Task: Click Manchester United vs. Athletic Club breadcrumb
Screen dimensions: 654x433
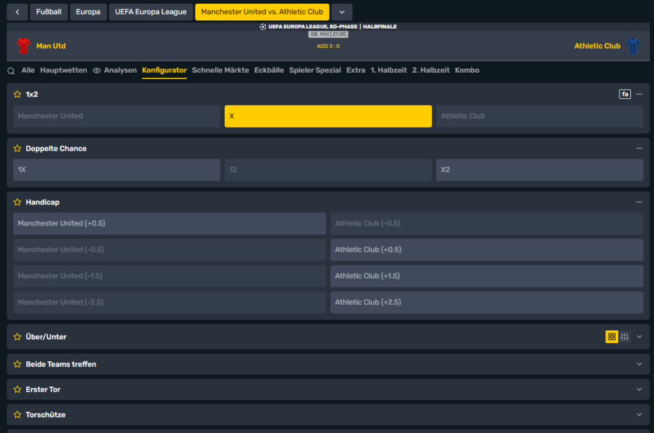Action: coord(262,12)
